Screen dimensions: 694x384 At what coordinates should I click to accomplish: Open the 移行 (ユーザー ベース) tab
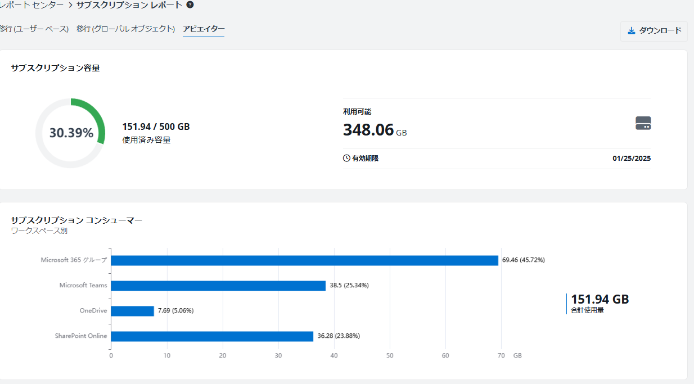pos(34,29)
